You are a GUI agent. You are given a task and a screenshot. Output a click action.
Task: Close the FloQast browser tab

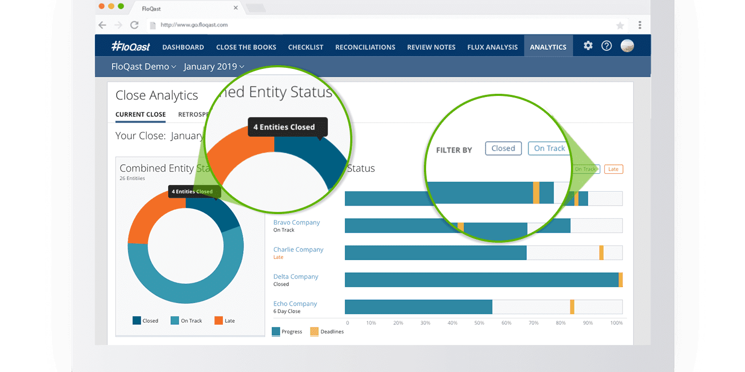236,8
